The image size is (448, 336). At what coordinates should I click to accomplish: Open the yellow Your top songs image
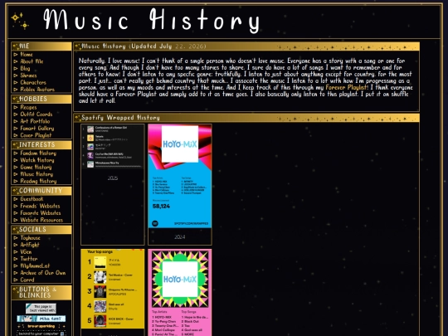pyautogui.click(x=113, y=289)
